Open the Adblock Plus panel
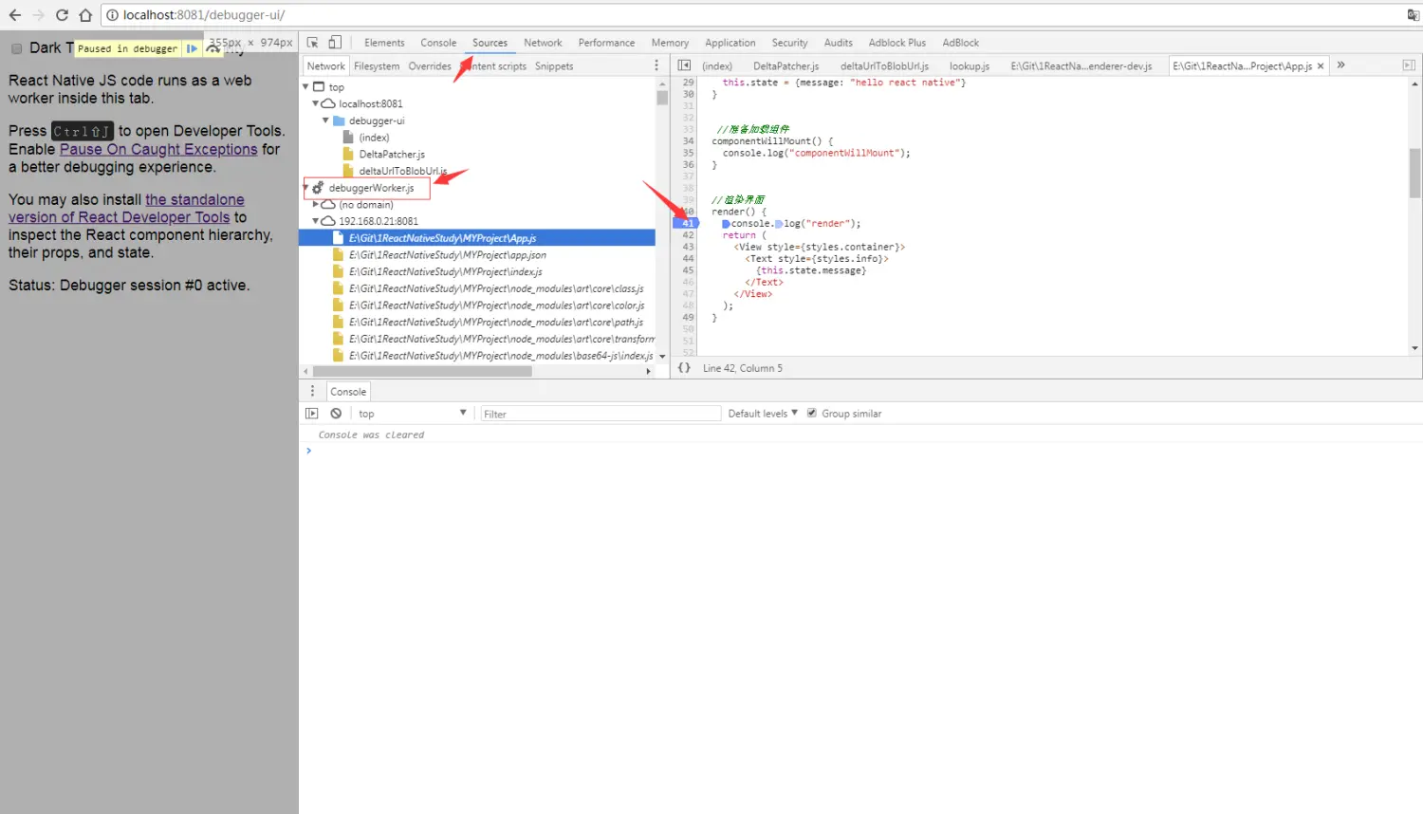The image size is (1423, 814). (x=896, y=43)
